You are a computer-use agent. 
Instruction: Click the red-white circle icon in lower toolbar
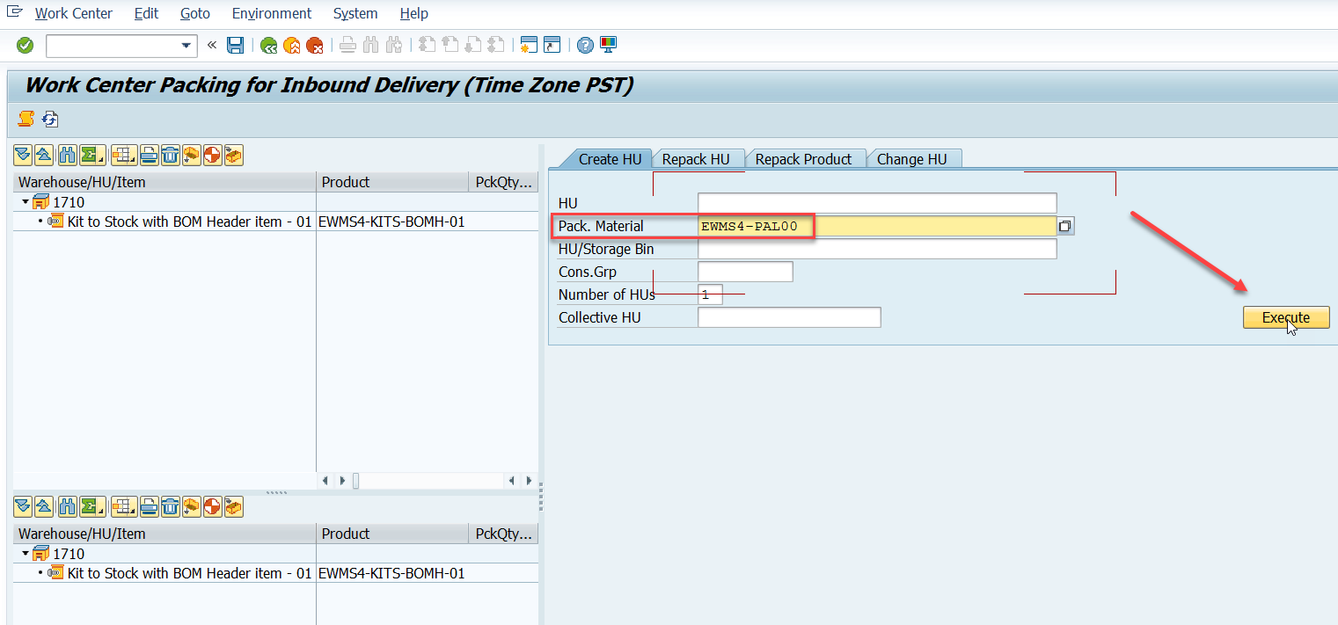(x=212, y=506)
